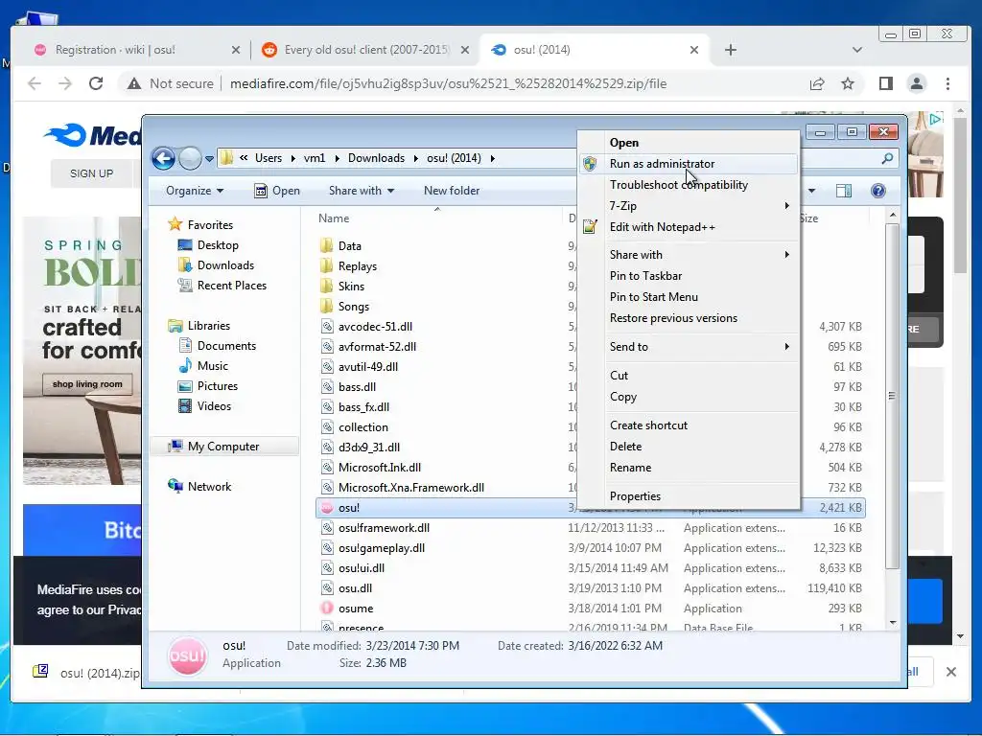Click the Explorer forward arrow button
This screenshot has width=982, height=736.
click(x=190, y=158)
